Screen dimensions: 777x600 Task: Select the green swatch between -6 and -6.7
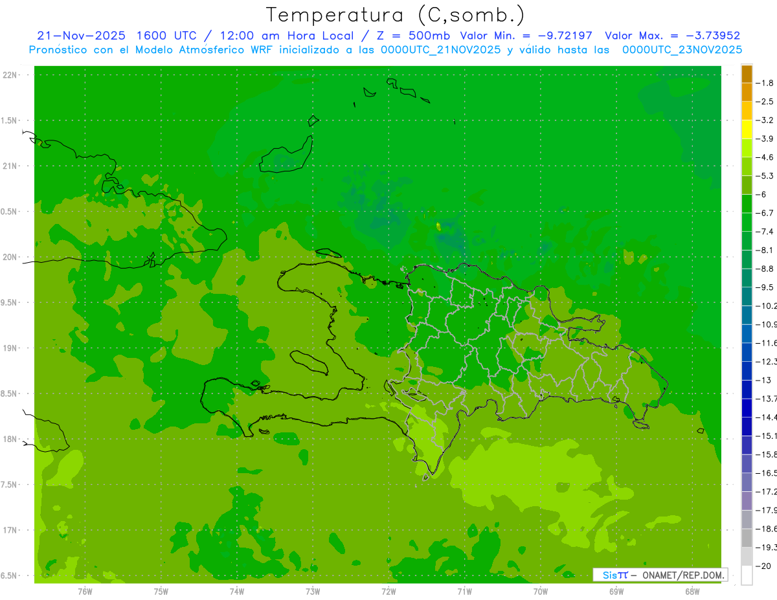click(747, 204)
